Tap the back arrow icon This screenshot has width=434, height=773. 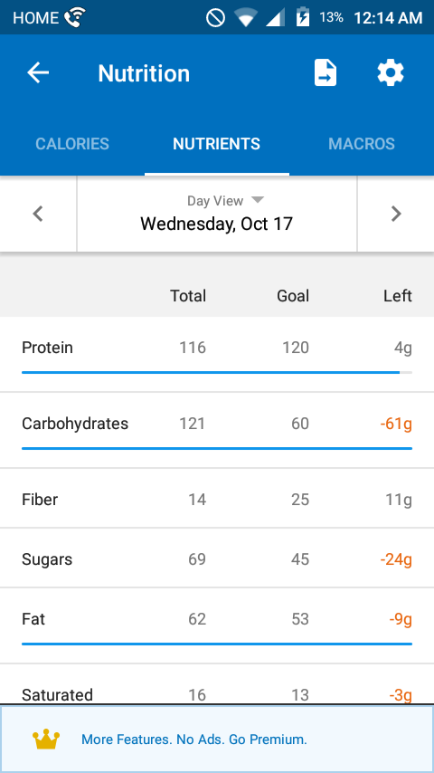[x=38, y=73]
